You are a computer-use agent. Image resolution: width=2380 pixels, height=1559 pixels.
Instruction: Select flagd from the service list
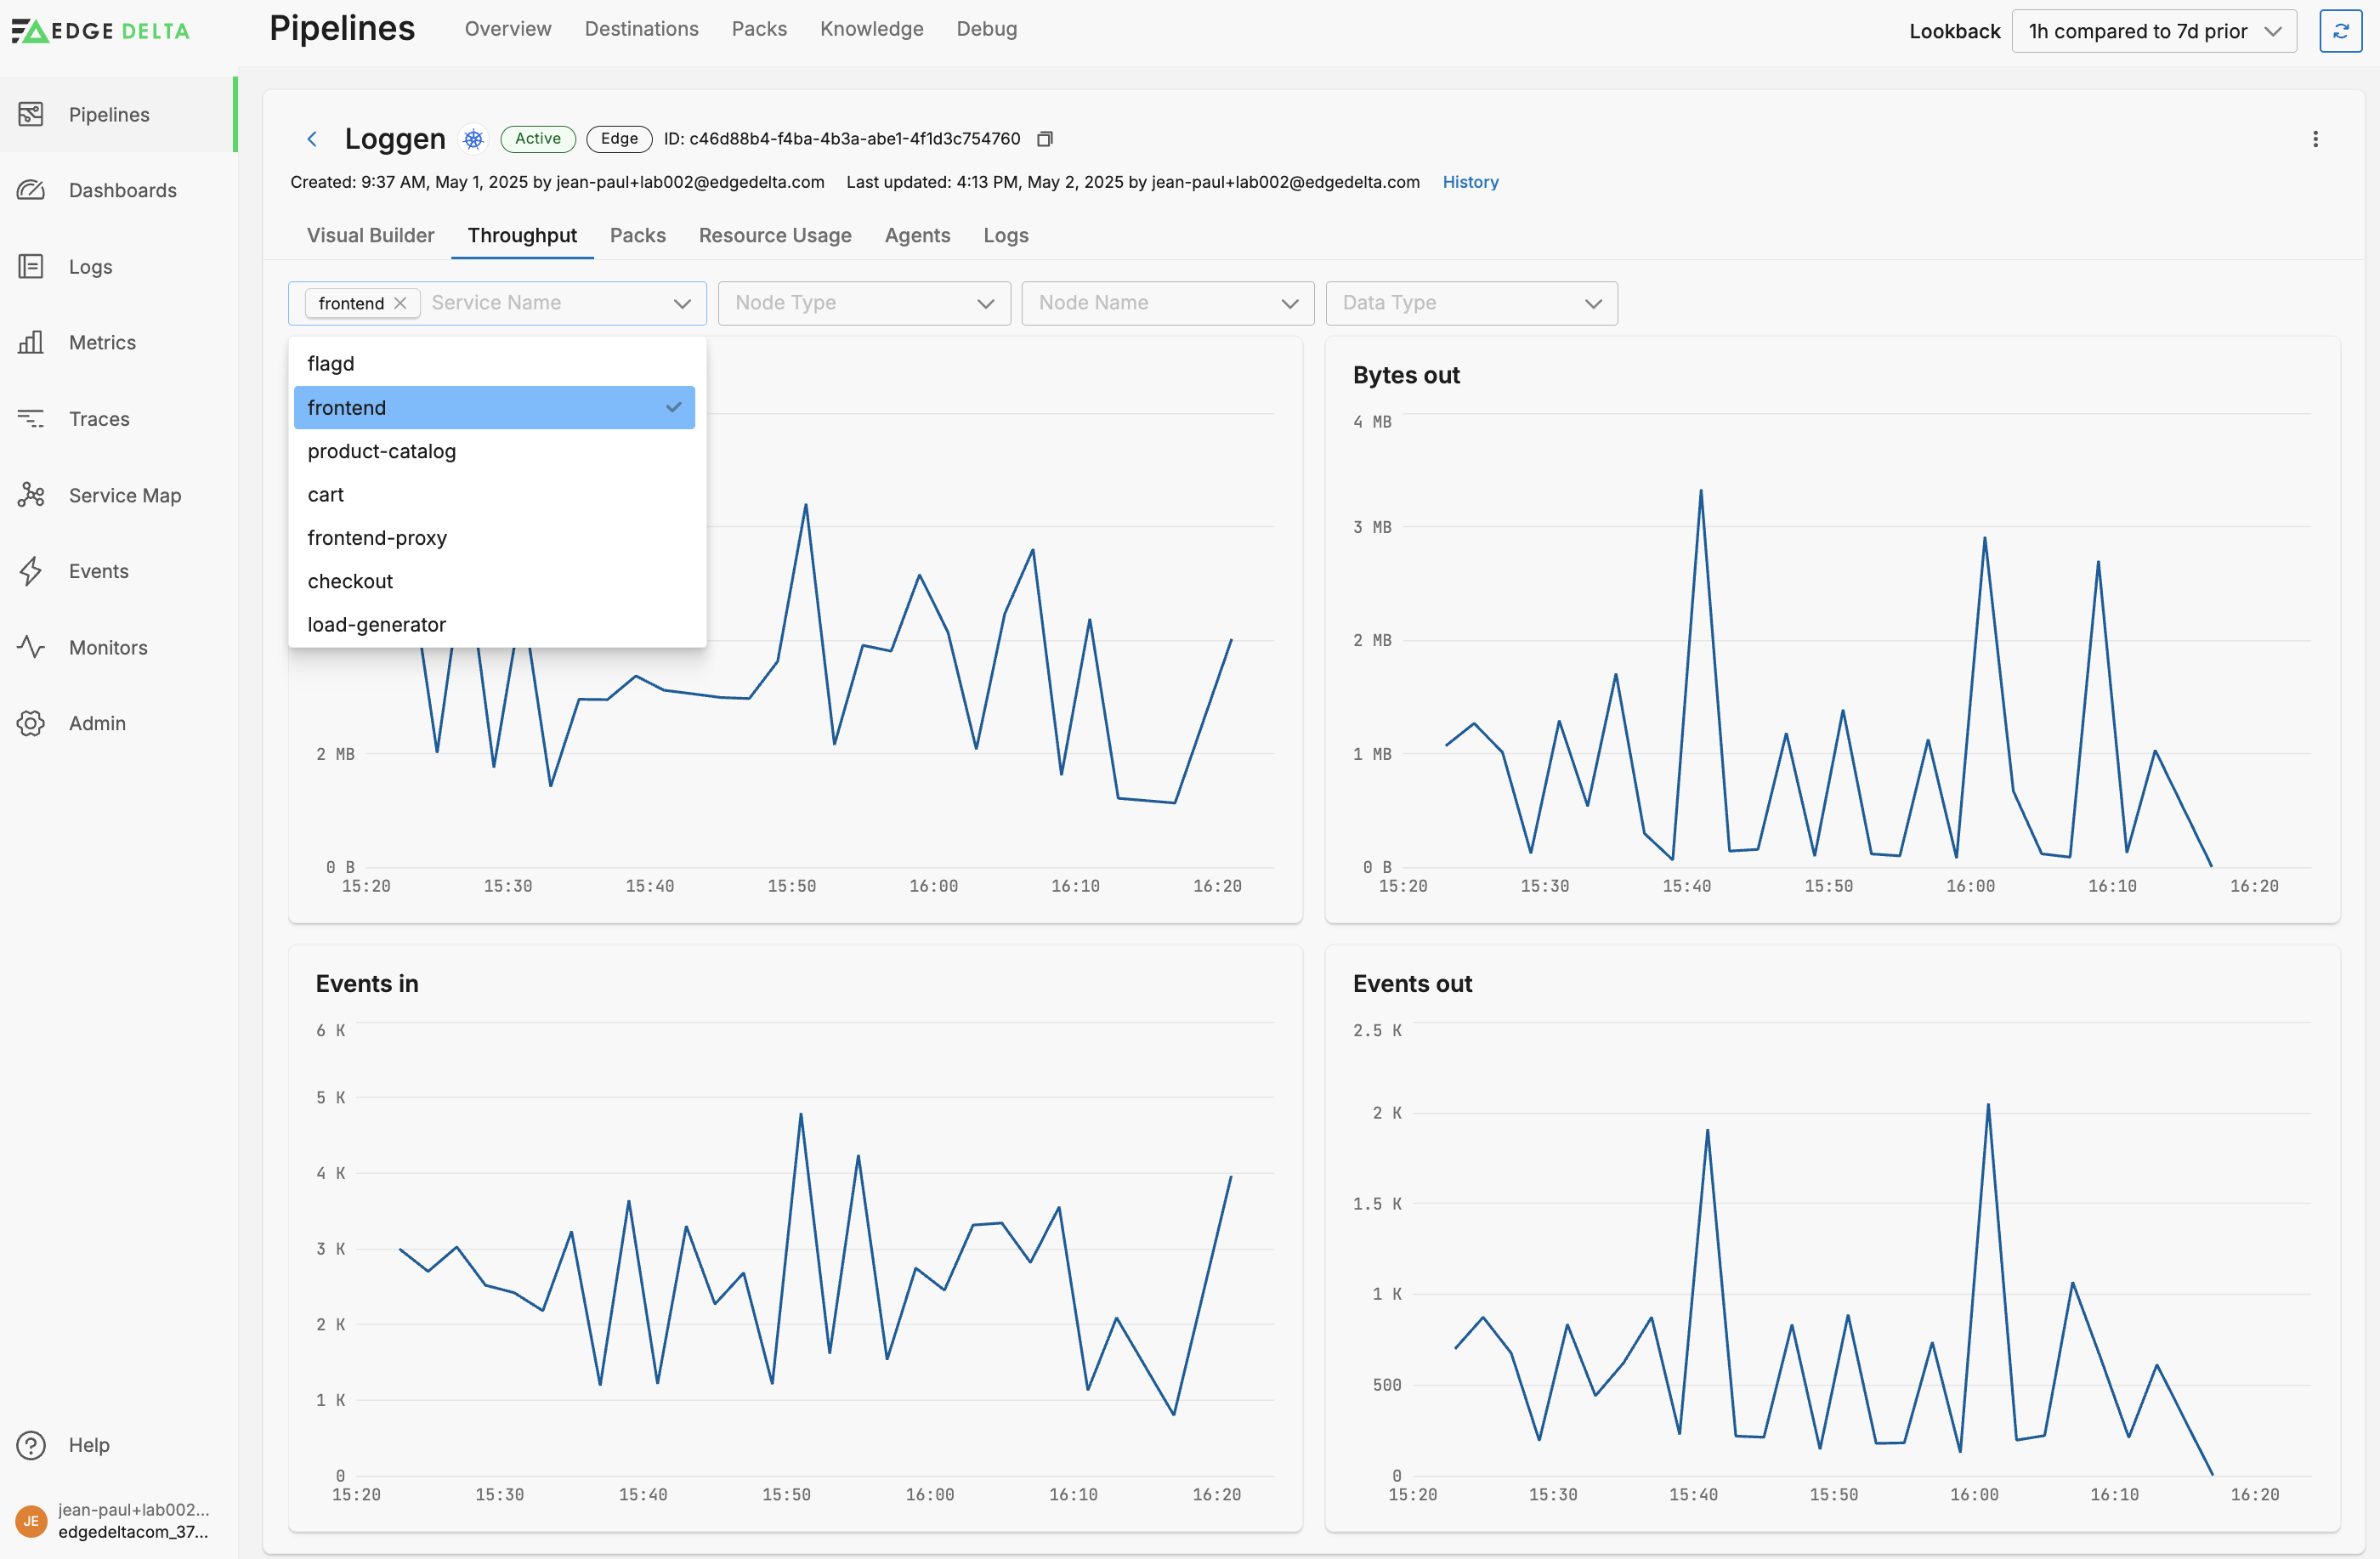[495, 363]
